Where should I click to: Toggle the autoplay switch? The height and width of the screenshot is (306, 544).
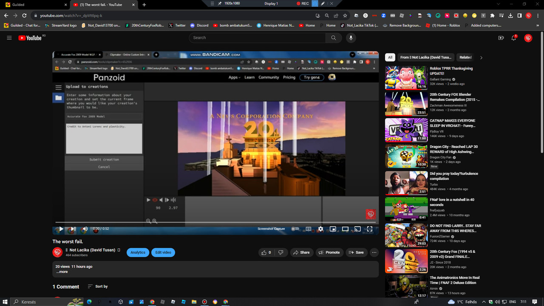[295, 229]
